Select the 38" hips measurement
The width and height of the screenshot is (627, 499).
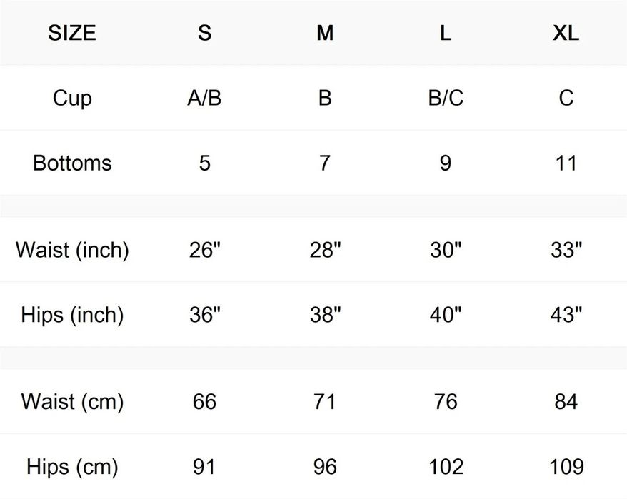[325, 314]
